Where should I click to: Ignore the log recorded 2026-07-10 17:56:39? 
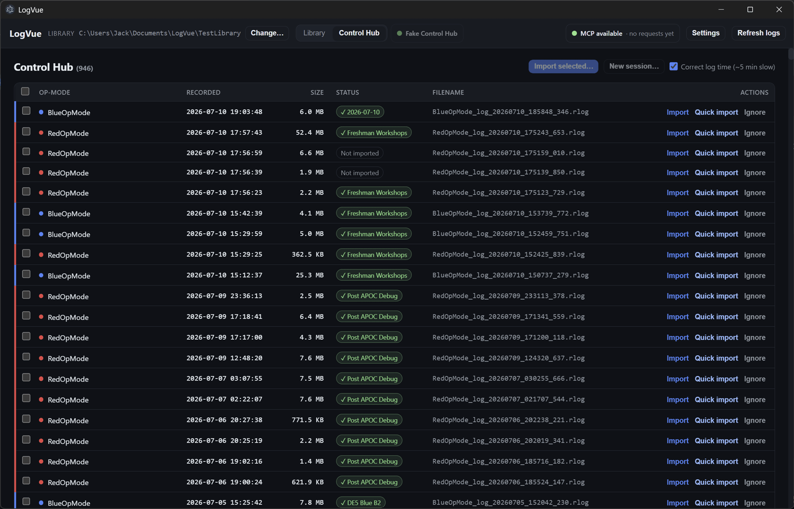click(754, 173)
